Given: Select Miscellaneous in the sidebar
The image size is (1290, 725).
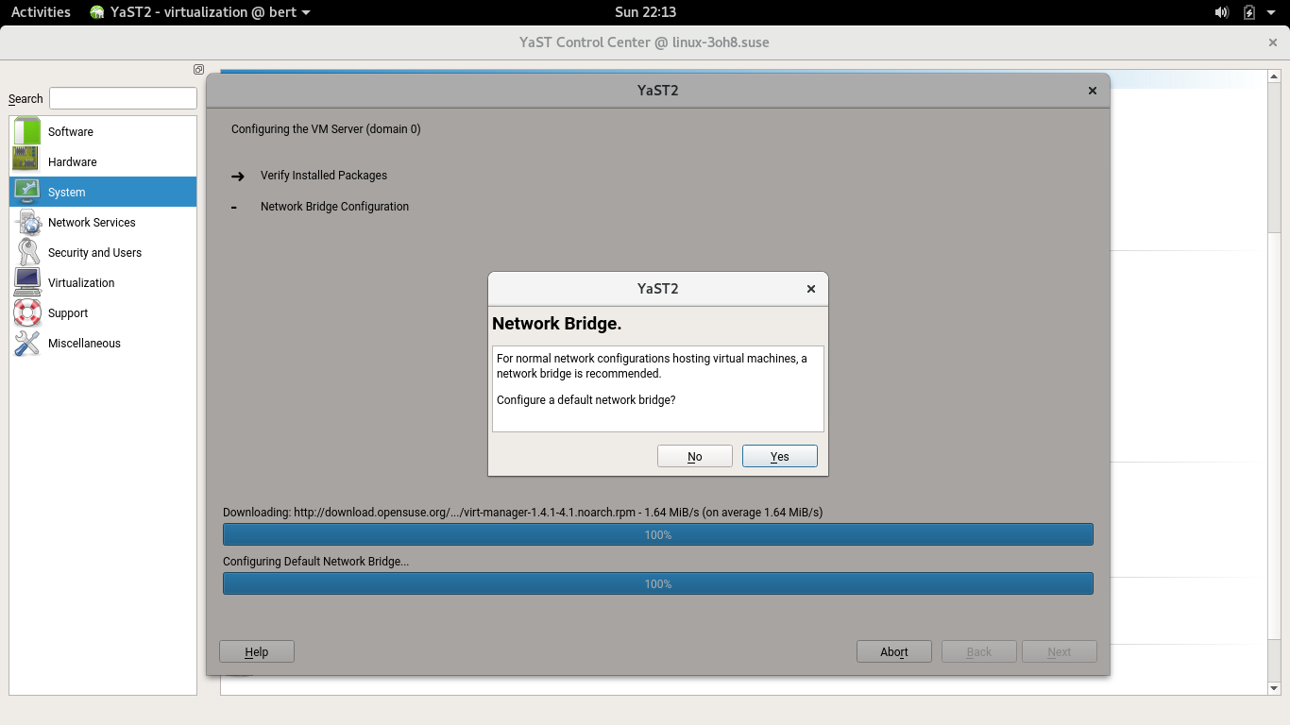Looking at the screenshot, I should point(103,343).
